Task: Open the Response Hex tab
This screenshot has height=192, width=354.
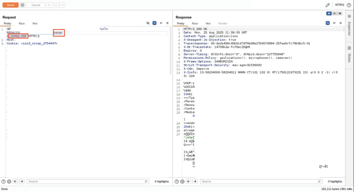Action: click(208, 23)
